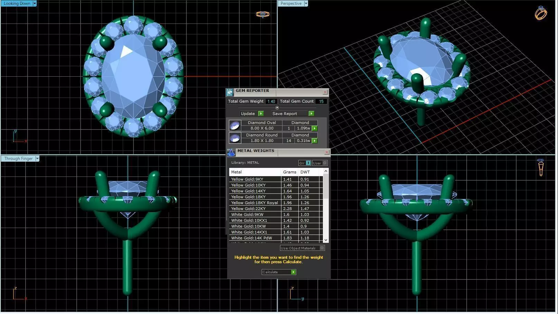
Task: Close the Metal Weights panel
Action: click(x=327, y=152)
